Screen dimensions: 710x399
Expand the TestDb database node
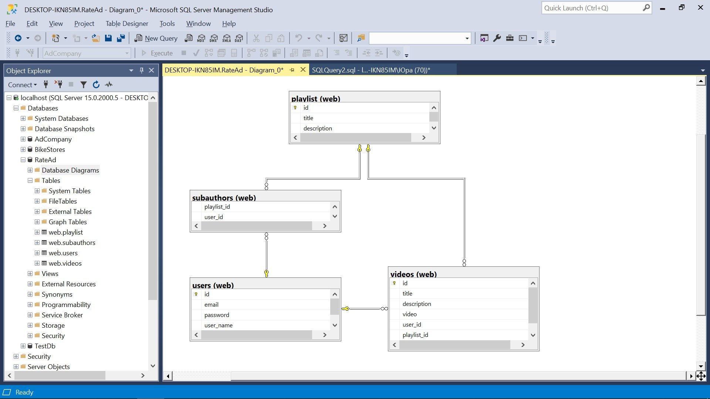tap(23, 346)
